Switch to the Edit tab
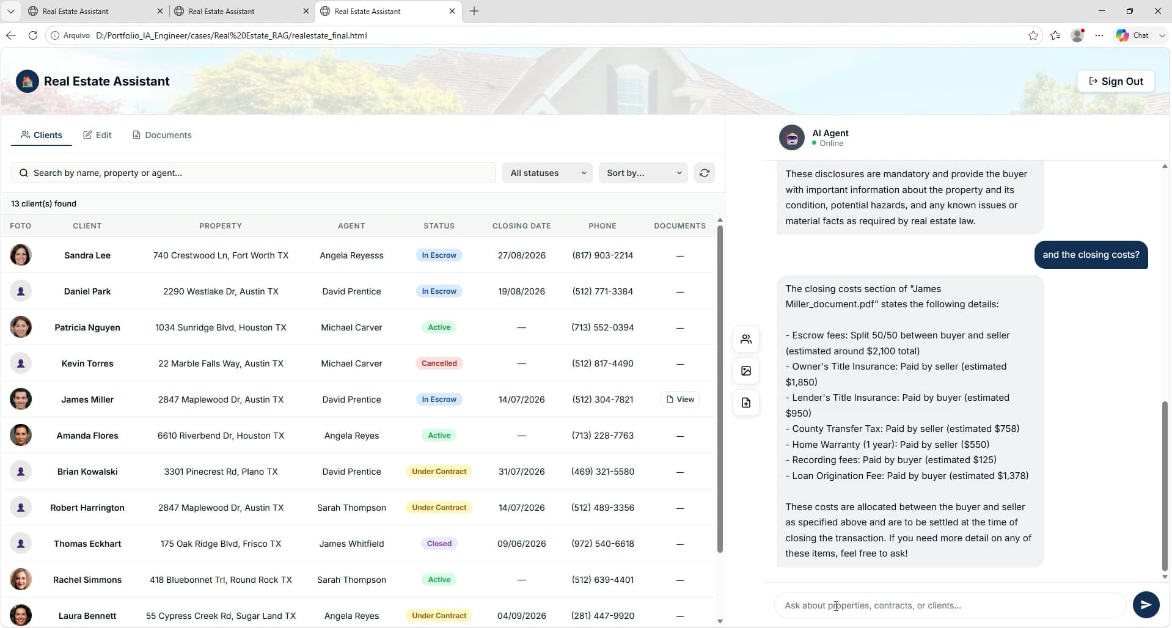This screenshot has height=628, width=1172. coord(97,135)
